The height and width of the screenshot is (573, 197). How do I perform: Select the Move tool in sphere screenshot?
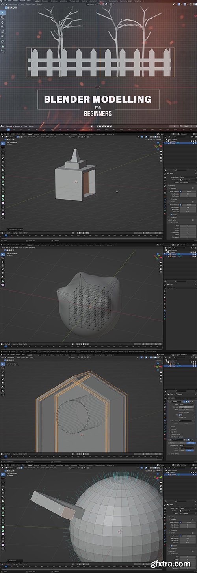click(x=3, y=482)
